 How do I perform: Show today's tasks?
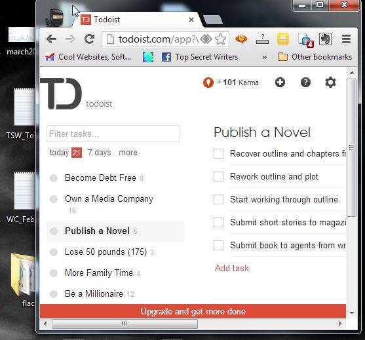[x=66, y=153]
